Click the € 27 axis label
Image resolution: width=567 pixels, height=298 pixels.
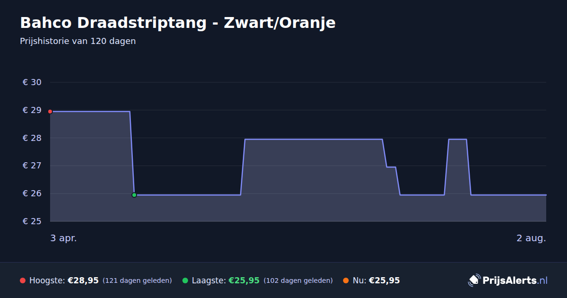[32, 166]
